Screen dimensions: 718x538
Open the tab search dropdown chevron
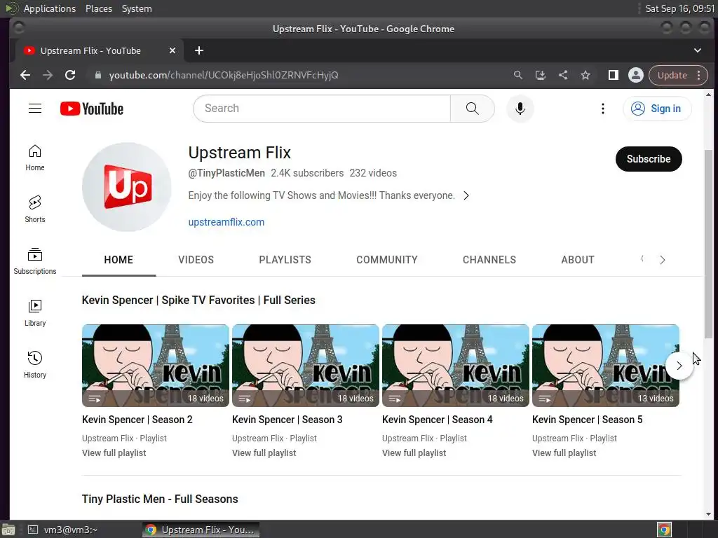click(x=698, y=50)
